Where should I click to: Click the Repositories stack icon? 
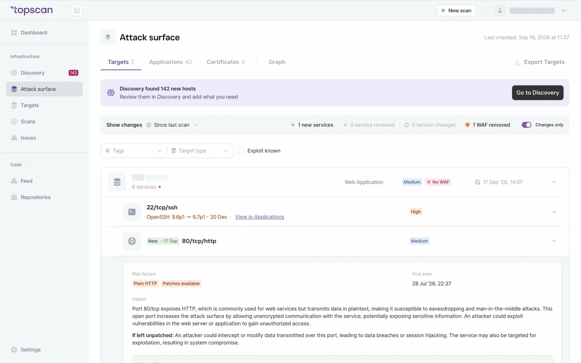click(x=14, y=197)
